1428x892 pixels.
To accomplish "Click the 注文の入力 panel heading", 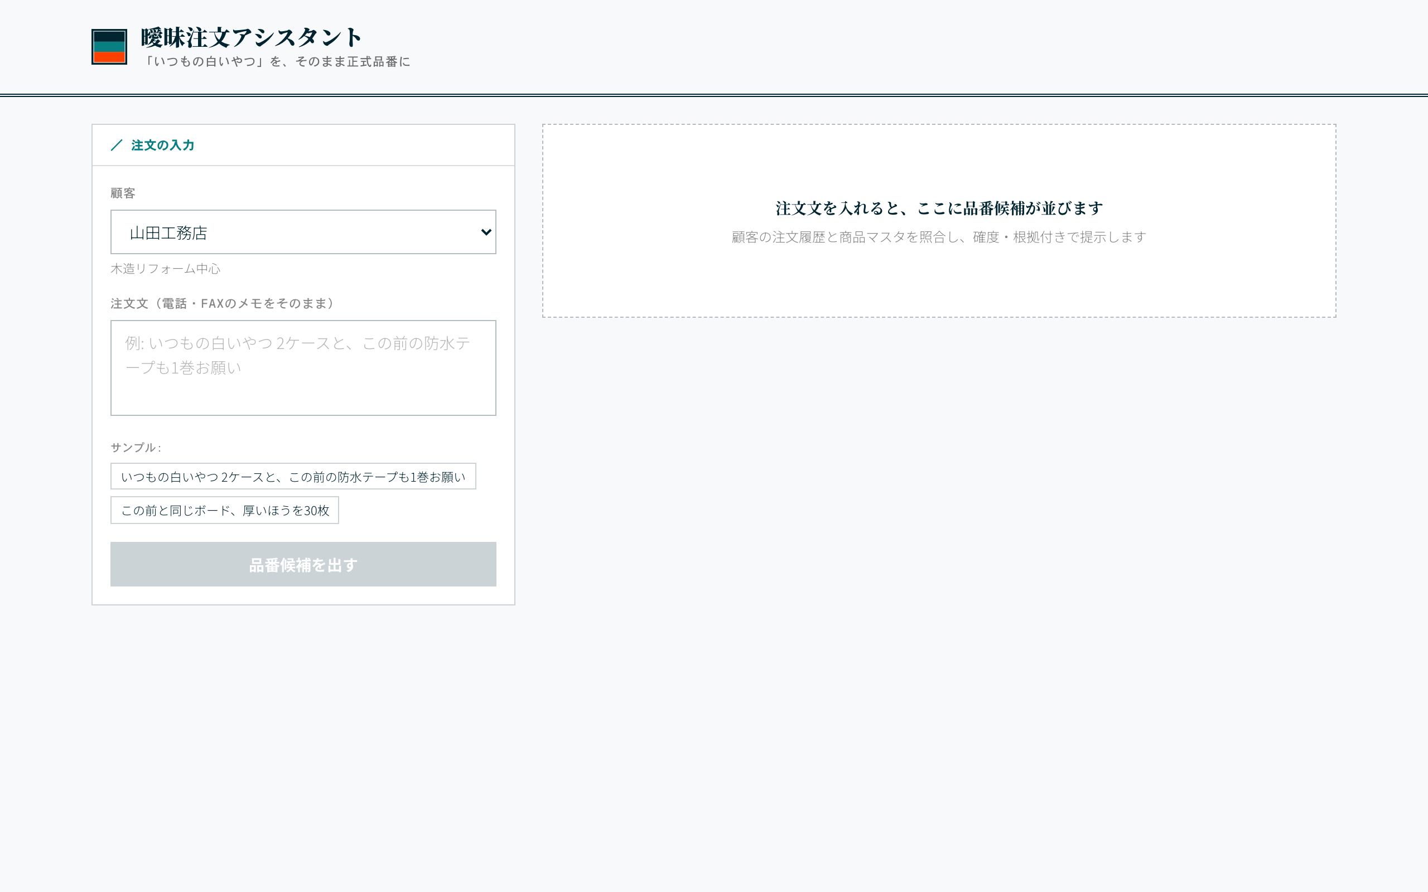I will click(x=163, y=145).
